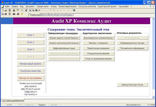Click Импорт/Экспорт 4этап button

pyautogui.click(x=132, y=85)
